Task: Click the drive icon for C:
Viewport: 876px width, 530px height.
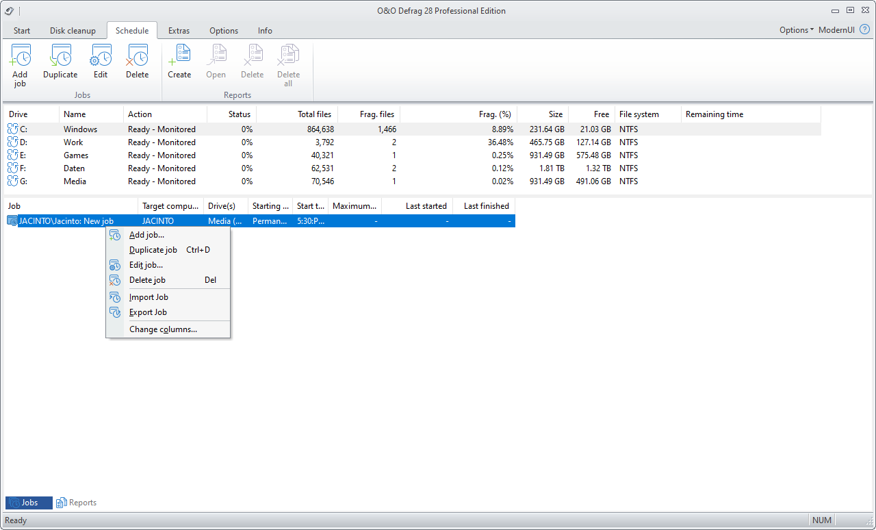Action: point(13,129)
